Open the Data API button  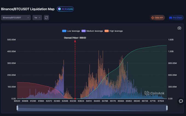point(157,18)
